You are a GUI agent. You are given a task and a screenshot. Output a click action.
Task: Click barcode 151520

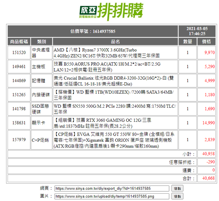pos(19,53)
